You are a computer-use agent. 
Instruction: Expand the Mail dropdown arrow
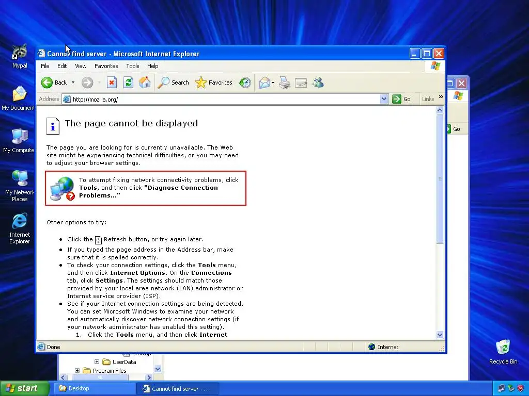coord(273,82)
